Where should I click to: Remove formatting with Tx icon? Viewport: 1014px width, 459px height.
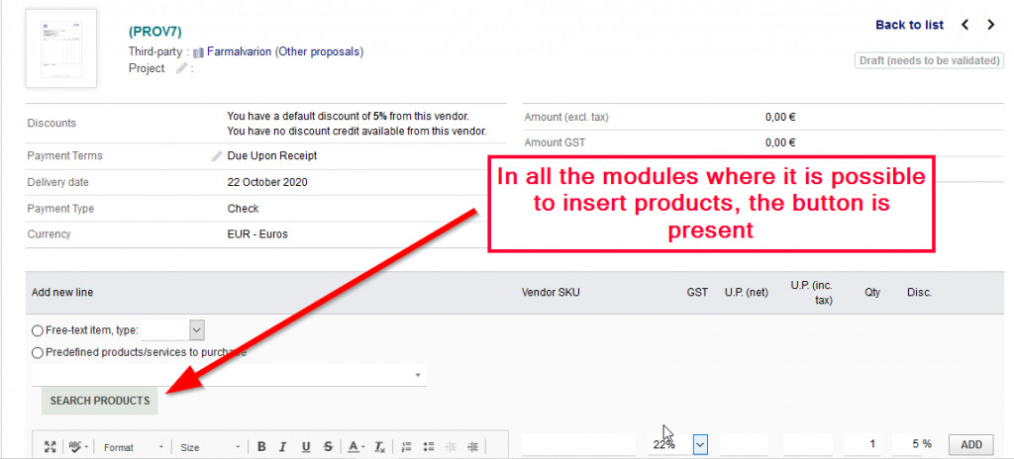tap(380, 447)
